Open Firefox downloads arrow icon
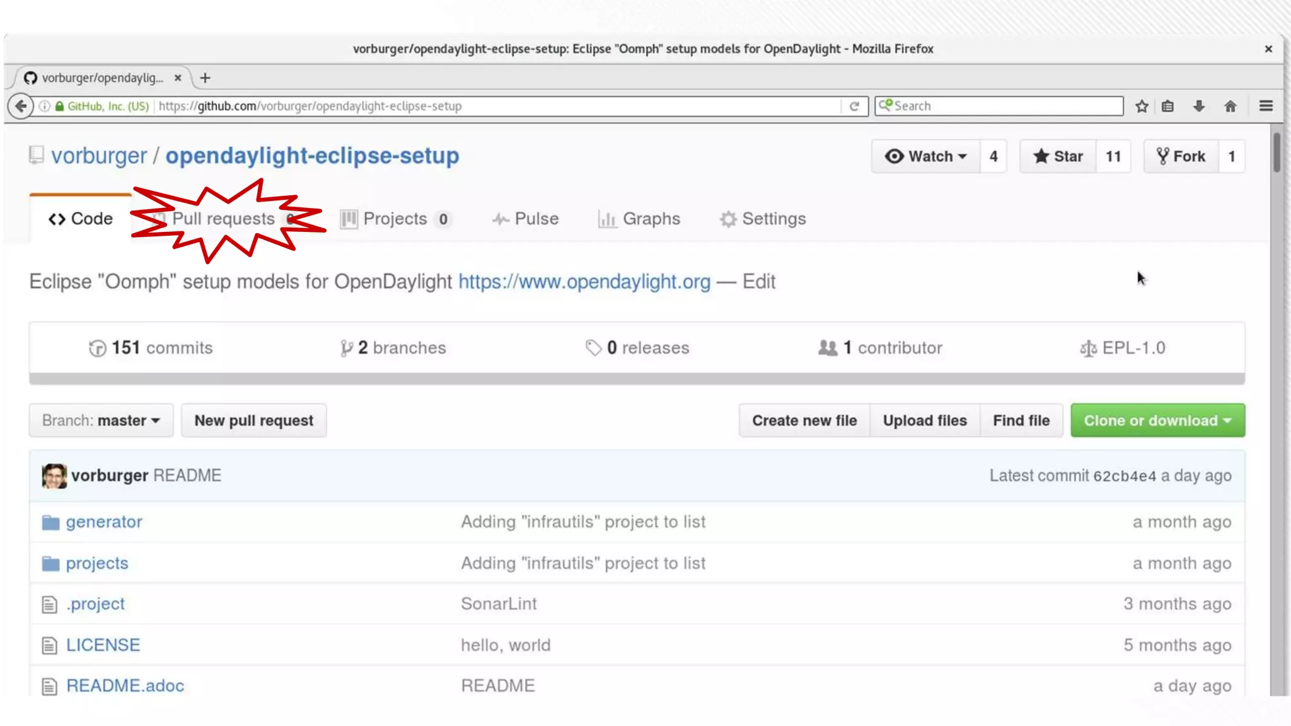Image resolution: width=1291 pixels, height=726 pixels. (1198, 106)
